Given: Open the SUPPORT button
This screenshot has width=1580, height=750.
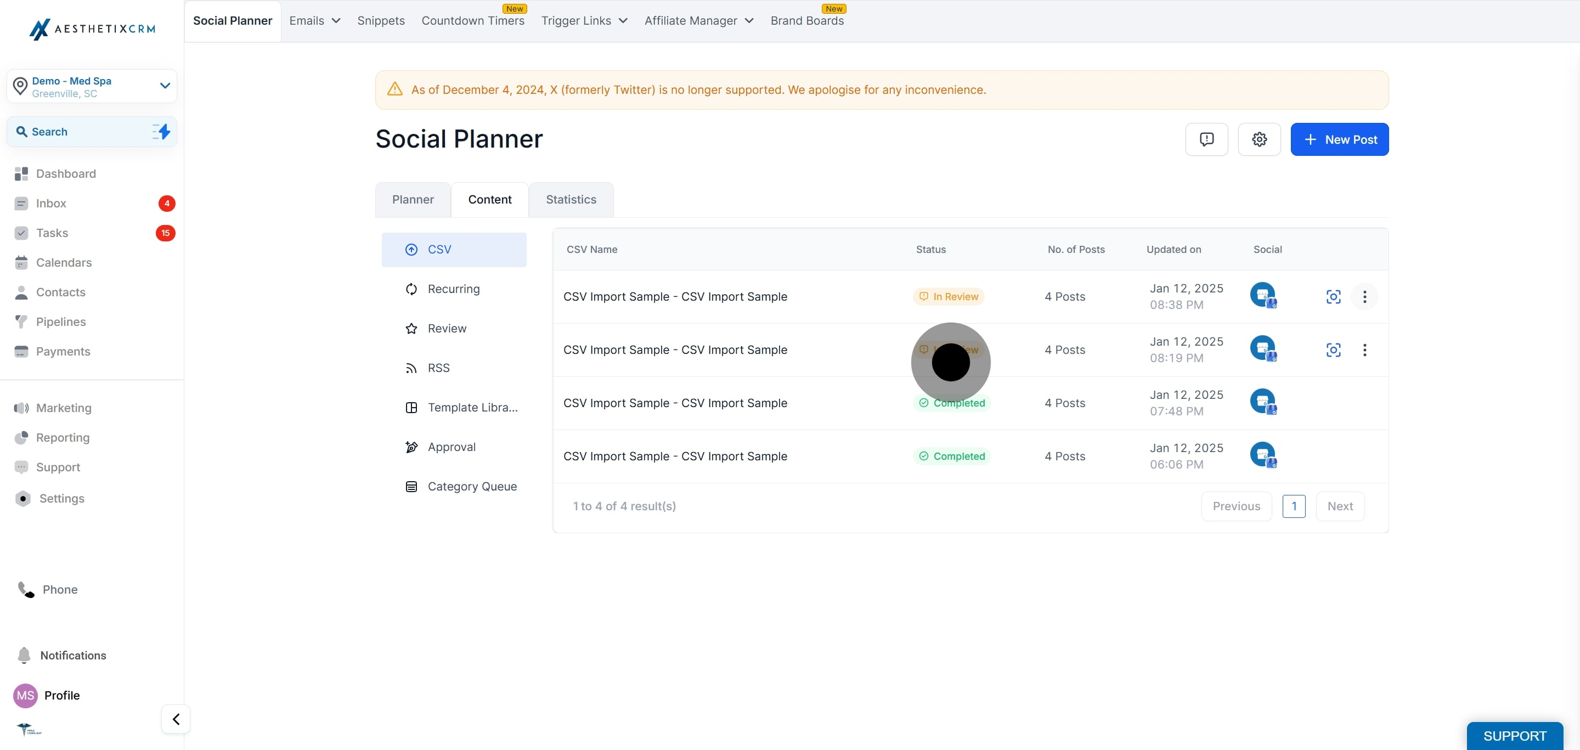Looking at the screenshot, I should (1514, 735).
